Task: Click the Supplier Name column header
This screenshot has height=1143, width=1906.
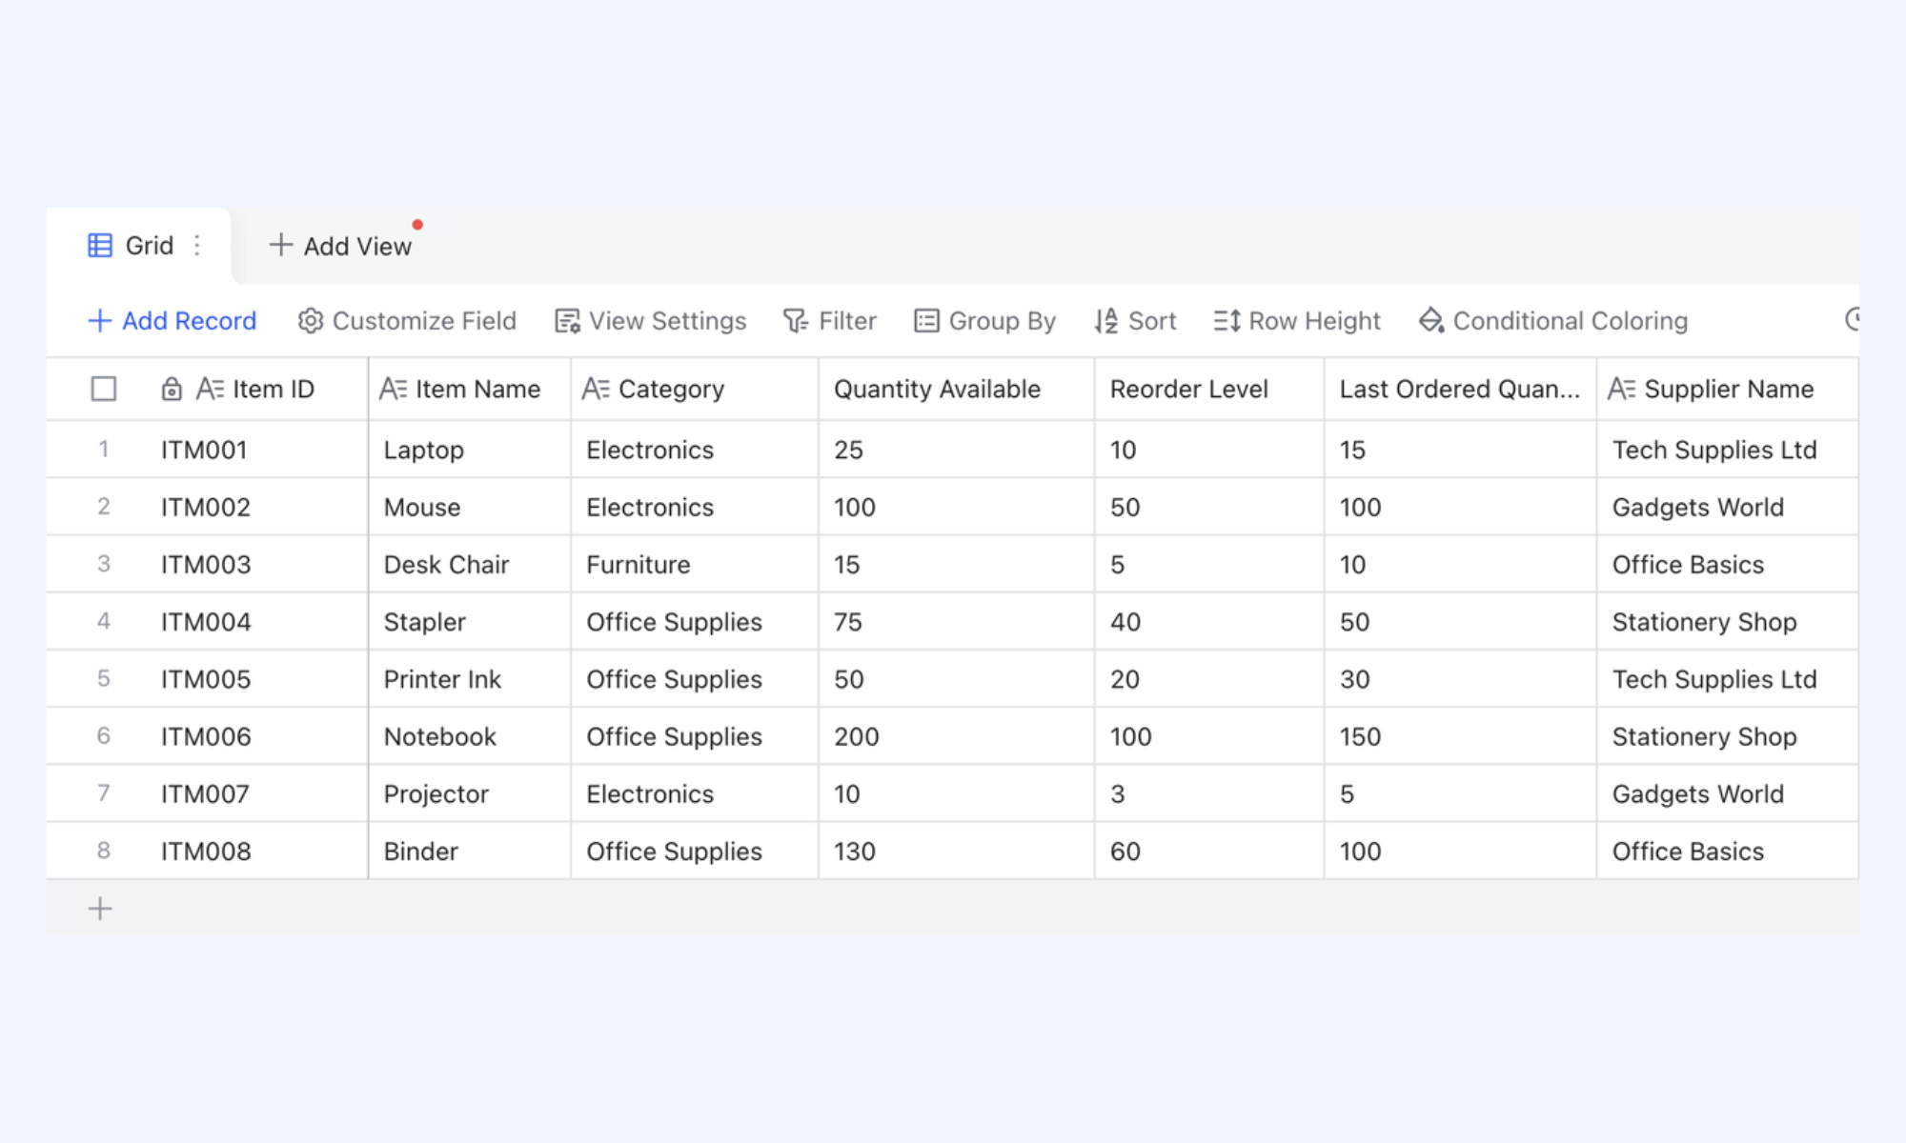Action: (1727, 389)
